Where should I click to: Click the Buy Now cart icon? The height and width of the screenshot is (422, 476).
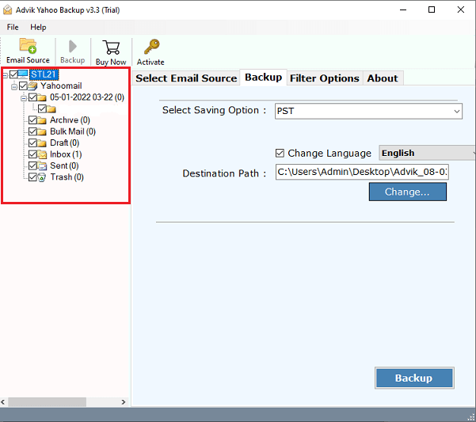tap(111, 47)
